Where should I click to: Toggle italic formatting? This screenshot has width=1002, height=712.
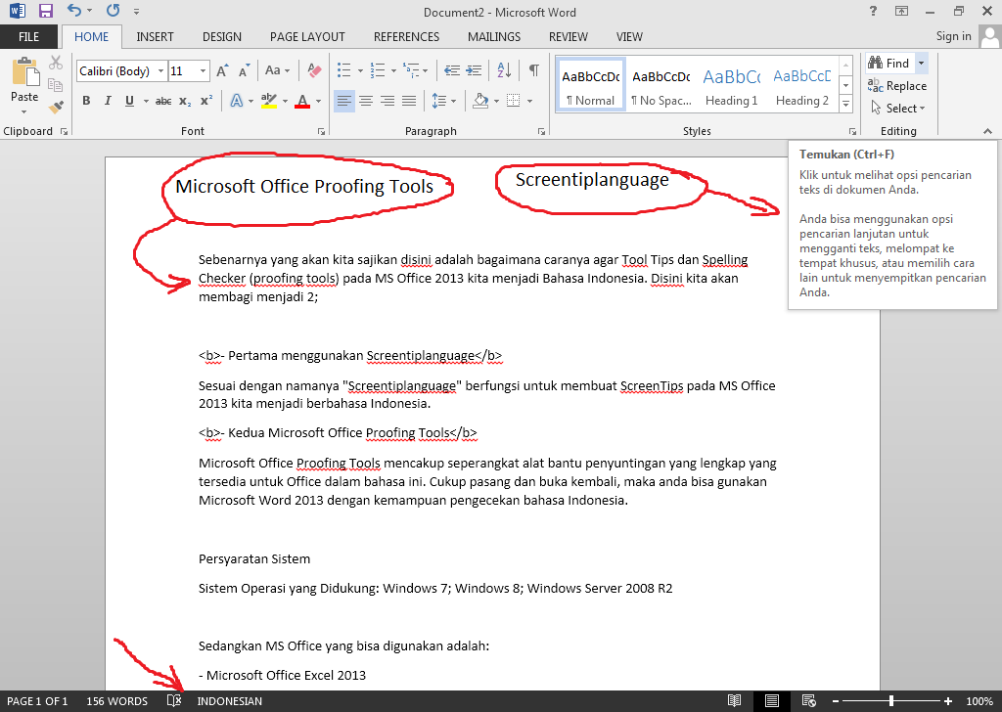click(x=108, y=101)
